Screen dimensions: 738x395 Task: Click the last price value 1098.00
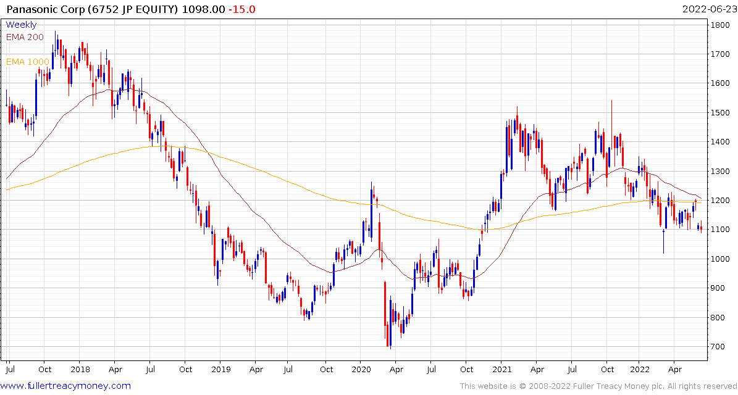(203, 9)
